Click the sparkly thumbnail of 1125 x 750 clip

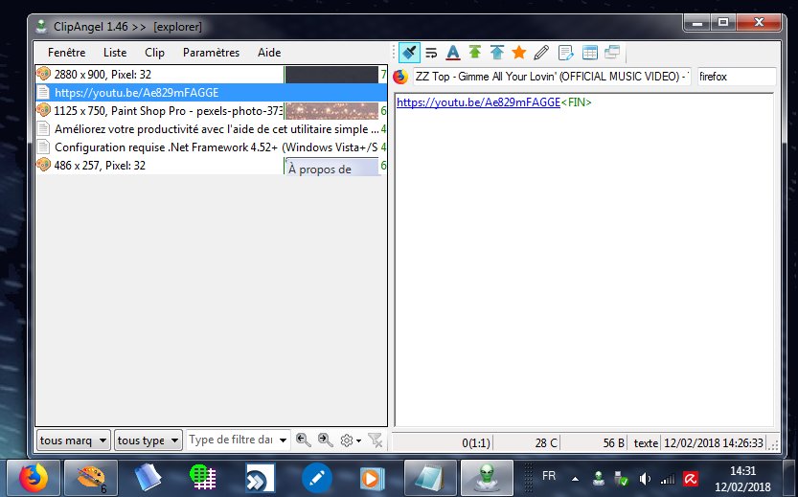tap(331, 111)
